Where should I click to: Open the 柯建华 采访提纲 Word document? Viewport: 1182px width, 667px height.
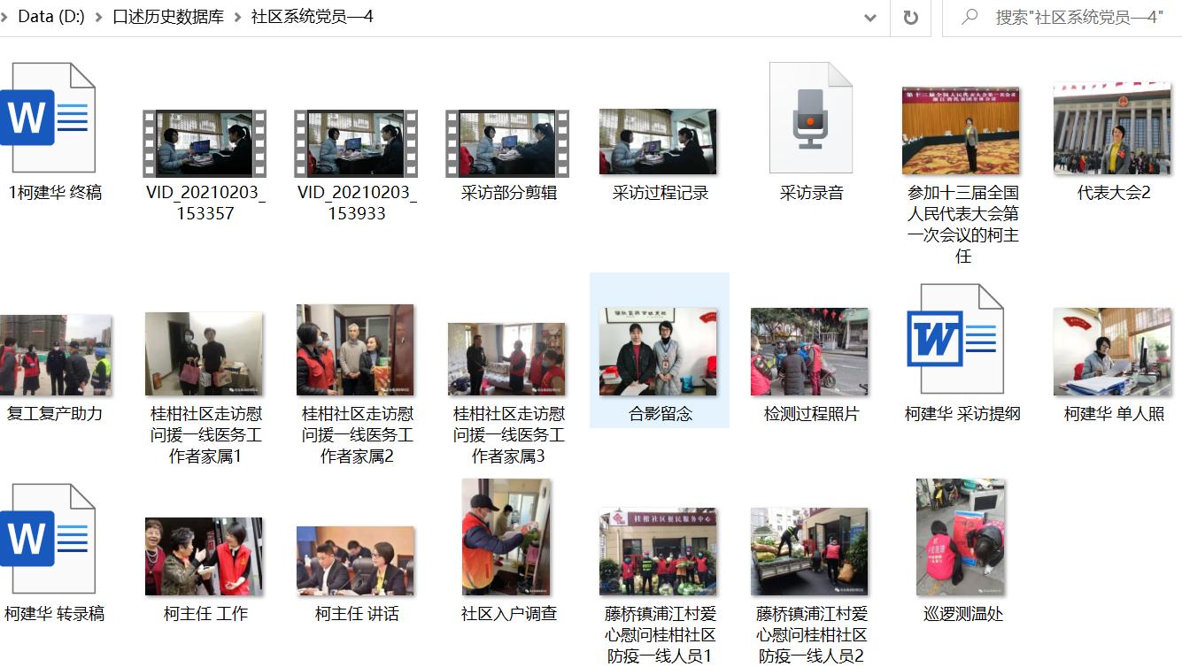tap(962, 340)
